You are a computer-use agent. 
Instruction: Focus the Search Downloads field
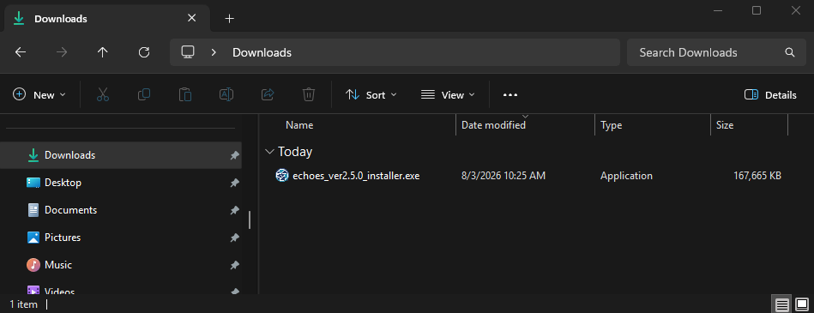pyautogui.click(x=717, y=52)
